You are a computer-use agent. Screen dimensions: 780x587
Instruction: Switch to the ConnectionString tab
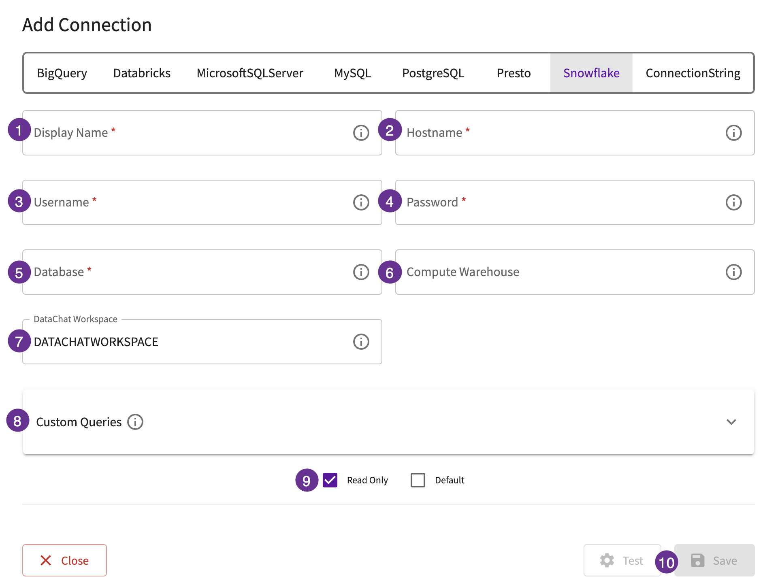tap(693, 73)
